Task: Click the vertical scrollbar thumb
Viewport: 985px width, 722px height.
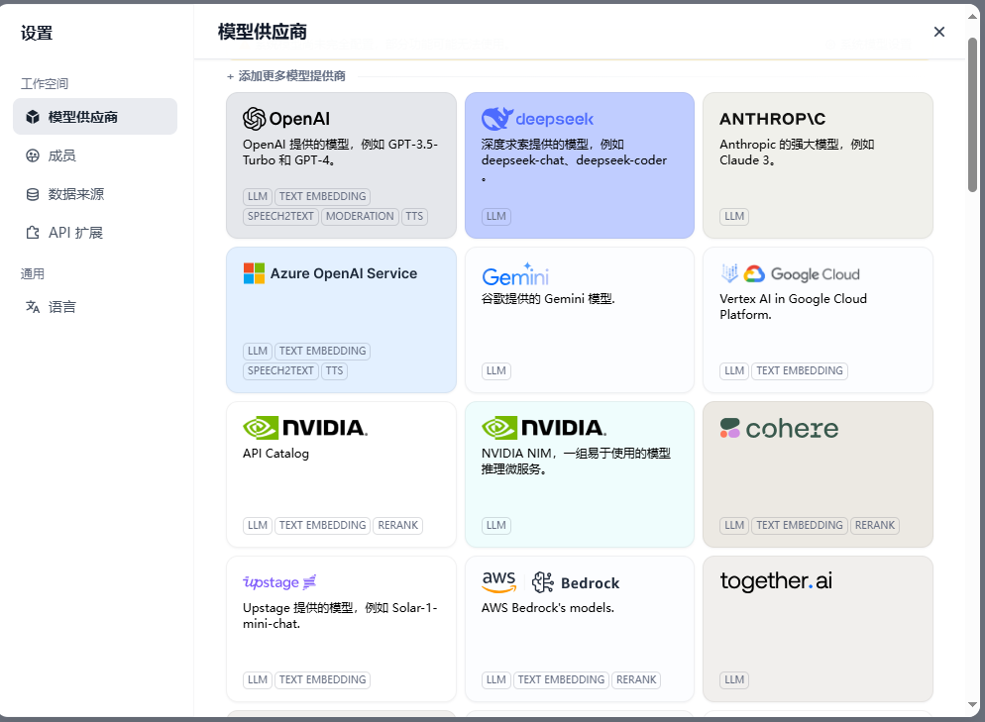Action: tap(972, 114)
